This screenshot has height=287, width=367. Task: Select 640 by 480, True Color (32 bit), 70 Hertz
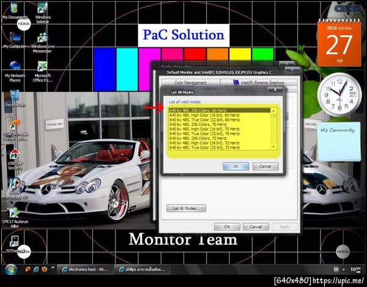point(220,133)
